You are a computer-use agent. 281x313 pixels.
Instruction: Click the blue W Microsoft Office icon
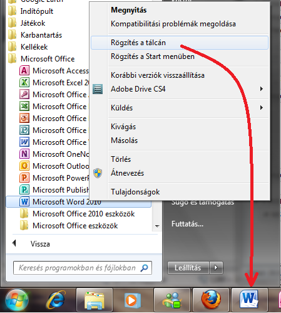click(24, 142)
